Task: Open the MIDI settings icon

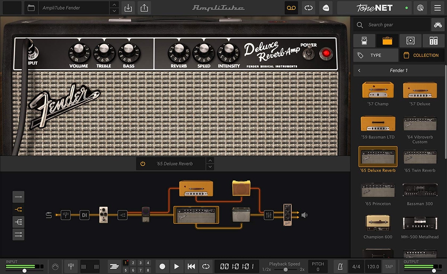Action: [x=55, y=266]
